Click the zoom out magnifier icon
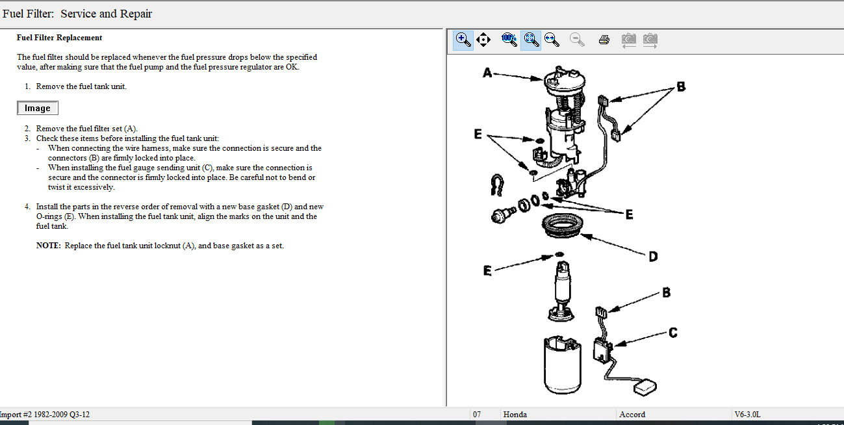The image size is (844, 425). (x=576, y=40)
